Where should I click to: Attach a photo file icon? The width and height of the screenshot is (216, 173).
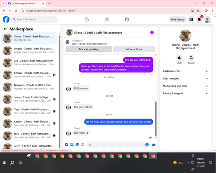[72, 144]
